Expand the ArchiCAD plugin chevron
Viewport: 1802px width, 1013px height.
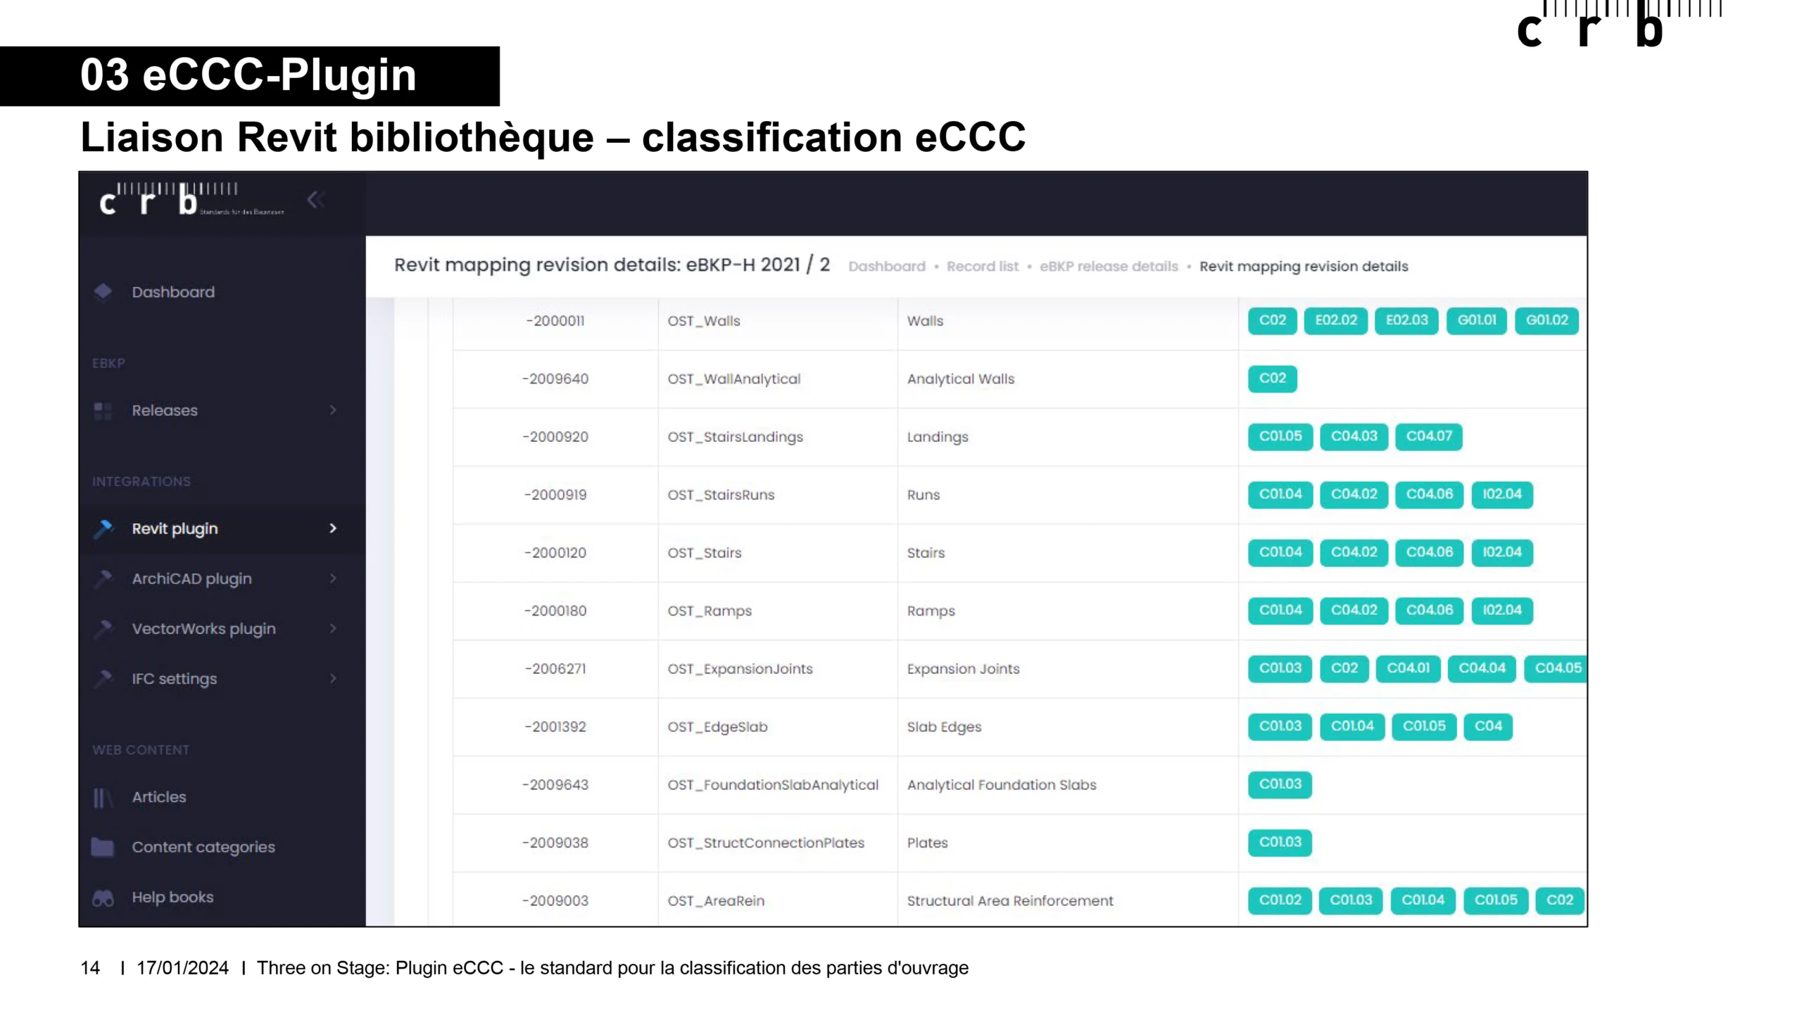click(x=333, y=578)
